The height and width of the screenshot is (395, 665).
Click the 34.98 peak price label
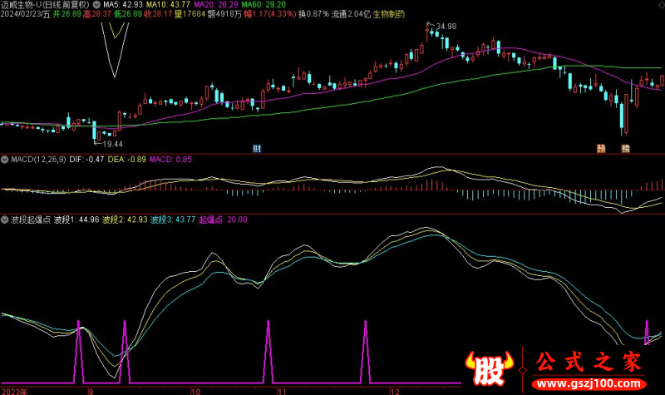point(446,27)
